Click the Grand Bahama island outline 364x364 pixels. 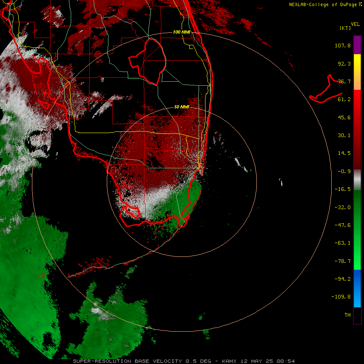(326, 89)
